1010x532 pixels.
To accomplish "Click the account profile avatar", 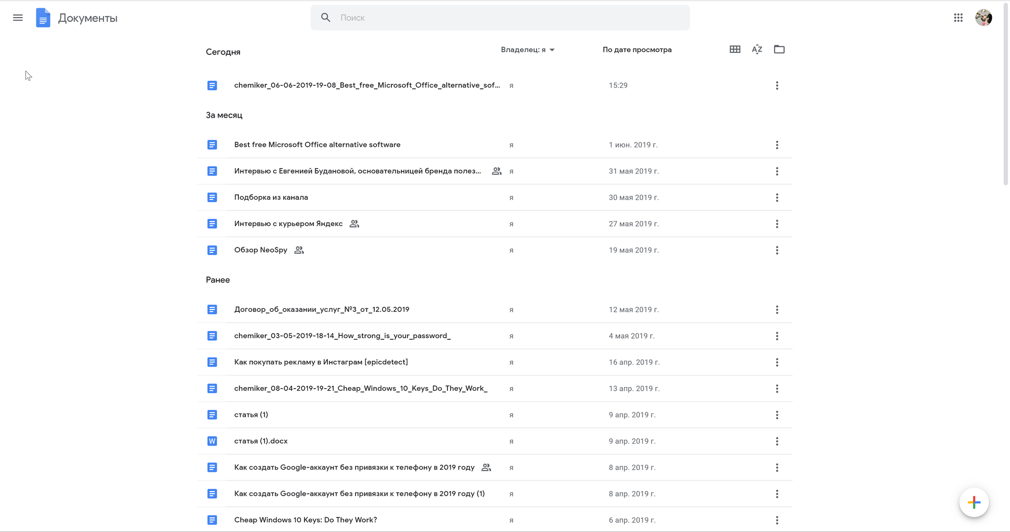I will 983,18.
